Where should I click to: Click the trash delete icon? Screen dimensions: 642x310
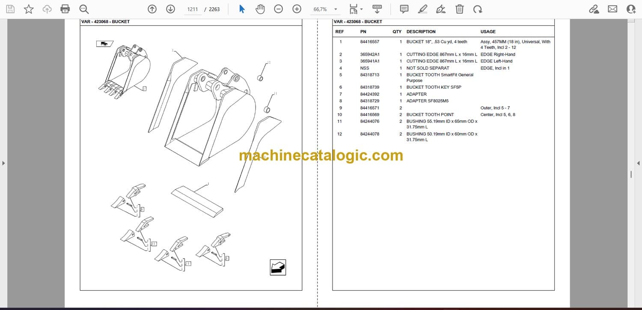point(459,9)
